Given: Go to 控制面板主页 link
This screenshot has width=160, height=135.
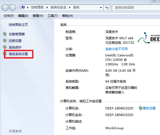Looking at the screenshot, I should 18,25.
